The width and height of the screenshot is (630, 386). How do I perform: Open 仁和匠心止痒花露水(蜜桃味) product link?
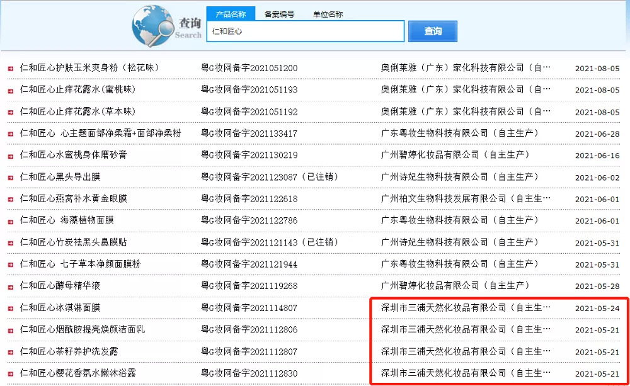77,89
